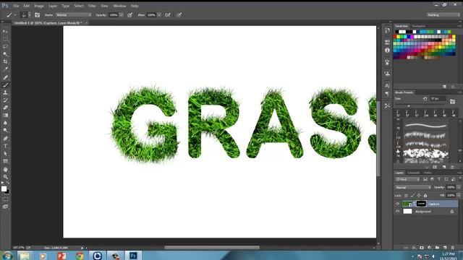463x260 pixels.
Task: Toggle Lock transparent pixels in Layers panel
Action: tap(406, 196)
